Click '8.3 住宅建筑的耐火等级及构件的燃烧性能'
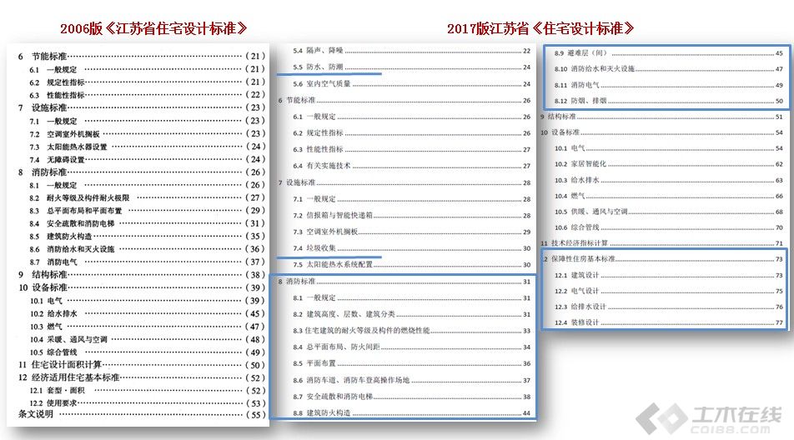The image size is (794, 440). [x=362, y=331]
